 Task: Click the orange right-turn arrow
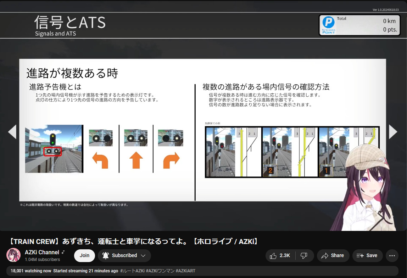pos(171,160)
